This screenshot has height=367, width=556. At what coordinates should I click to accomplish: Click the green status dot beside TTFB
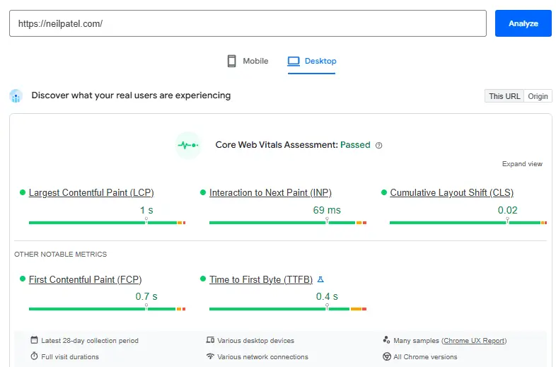click(203, 279)
